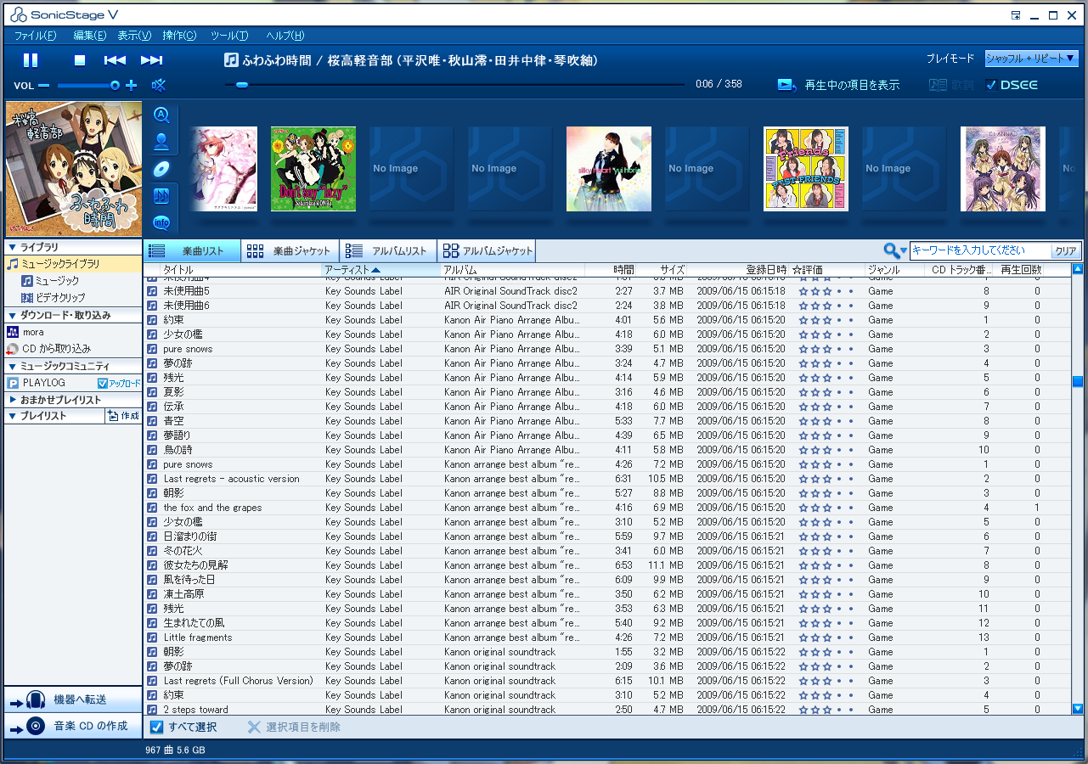Image resolution: width=1088 pixels, height=764 pixels.
Task: Switch to the 楽曲ジャケット tab
Action: coord(290,251)
